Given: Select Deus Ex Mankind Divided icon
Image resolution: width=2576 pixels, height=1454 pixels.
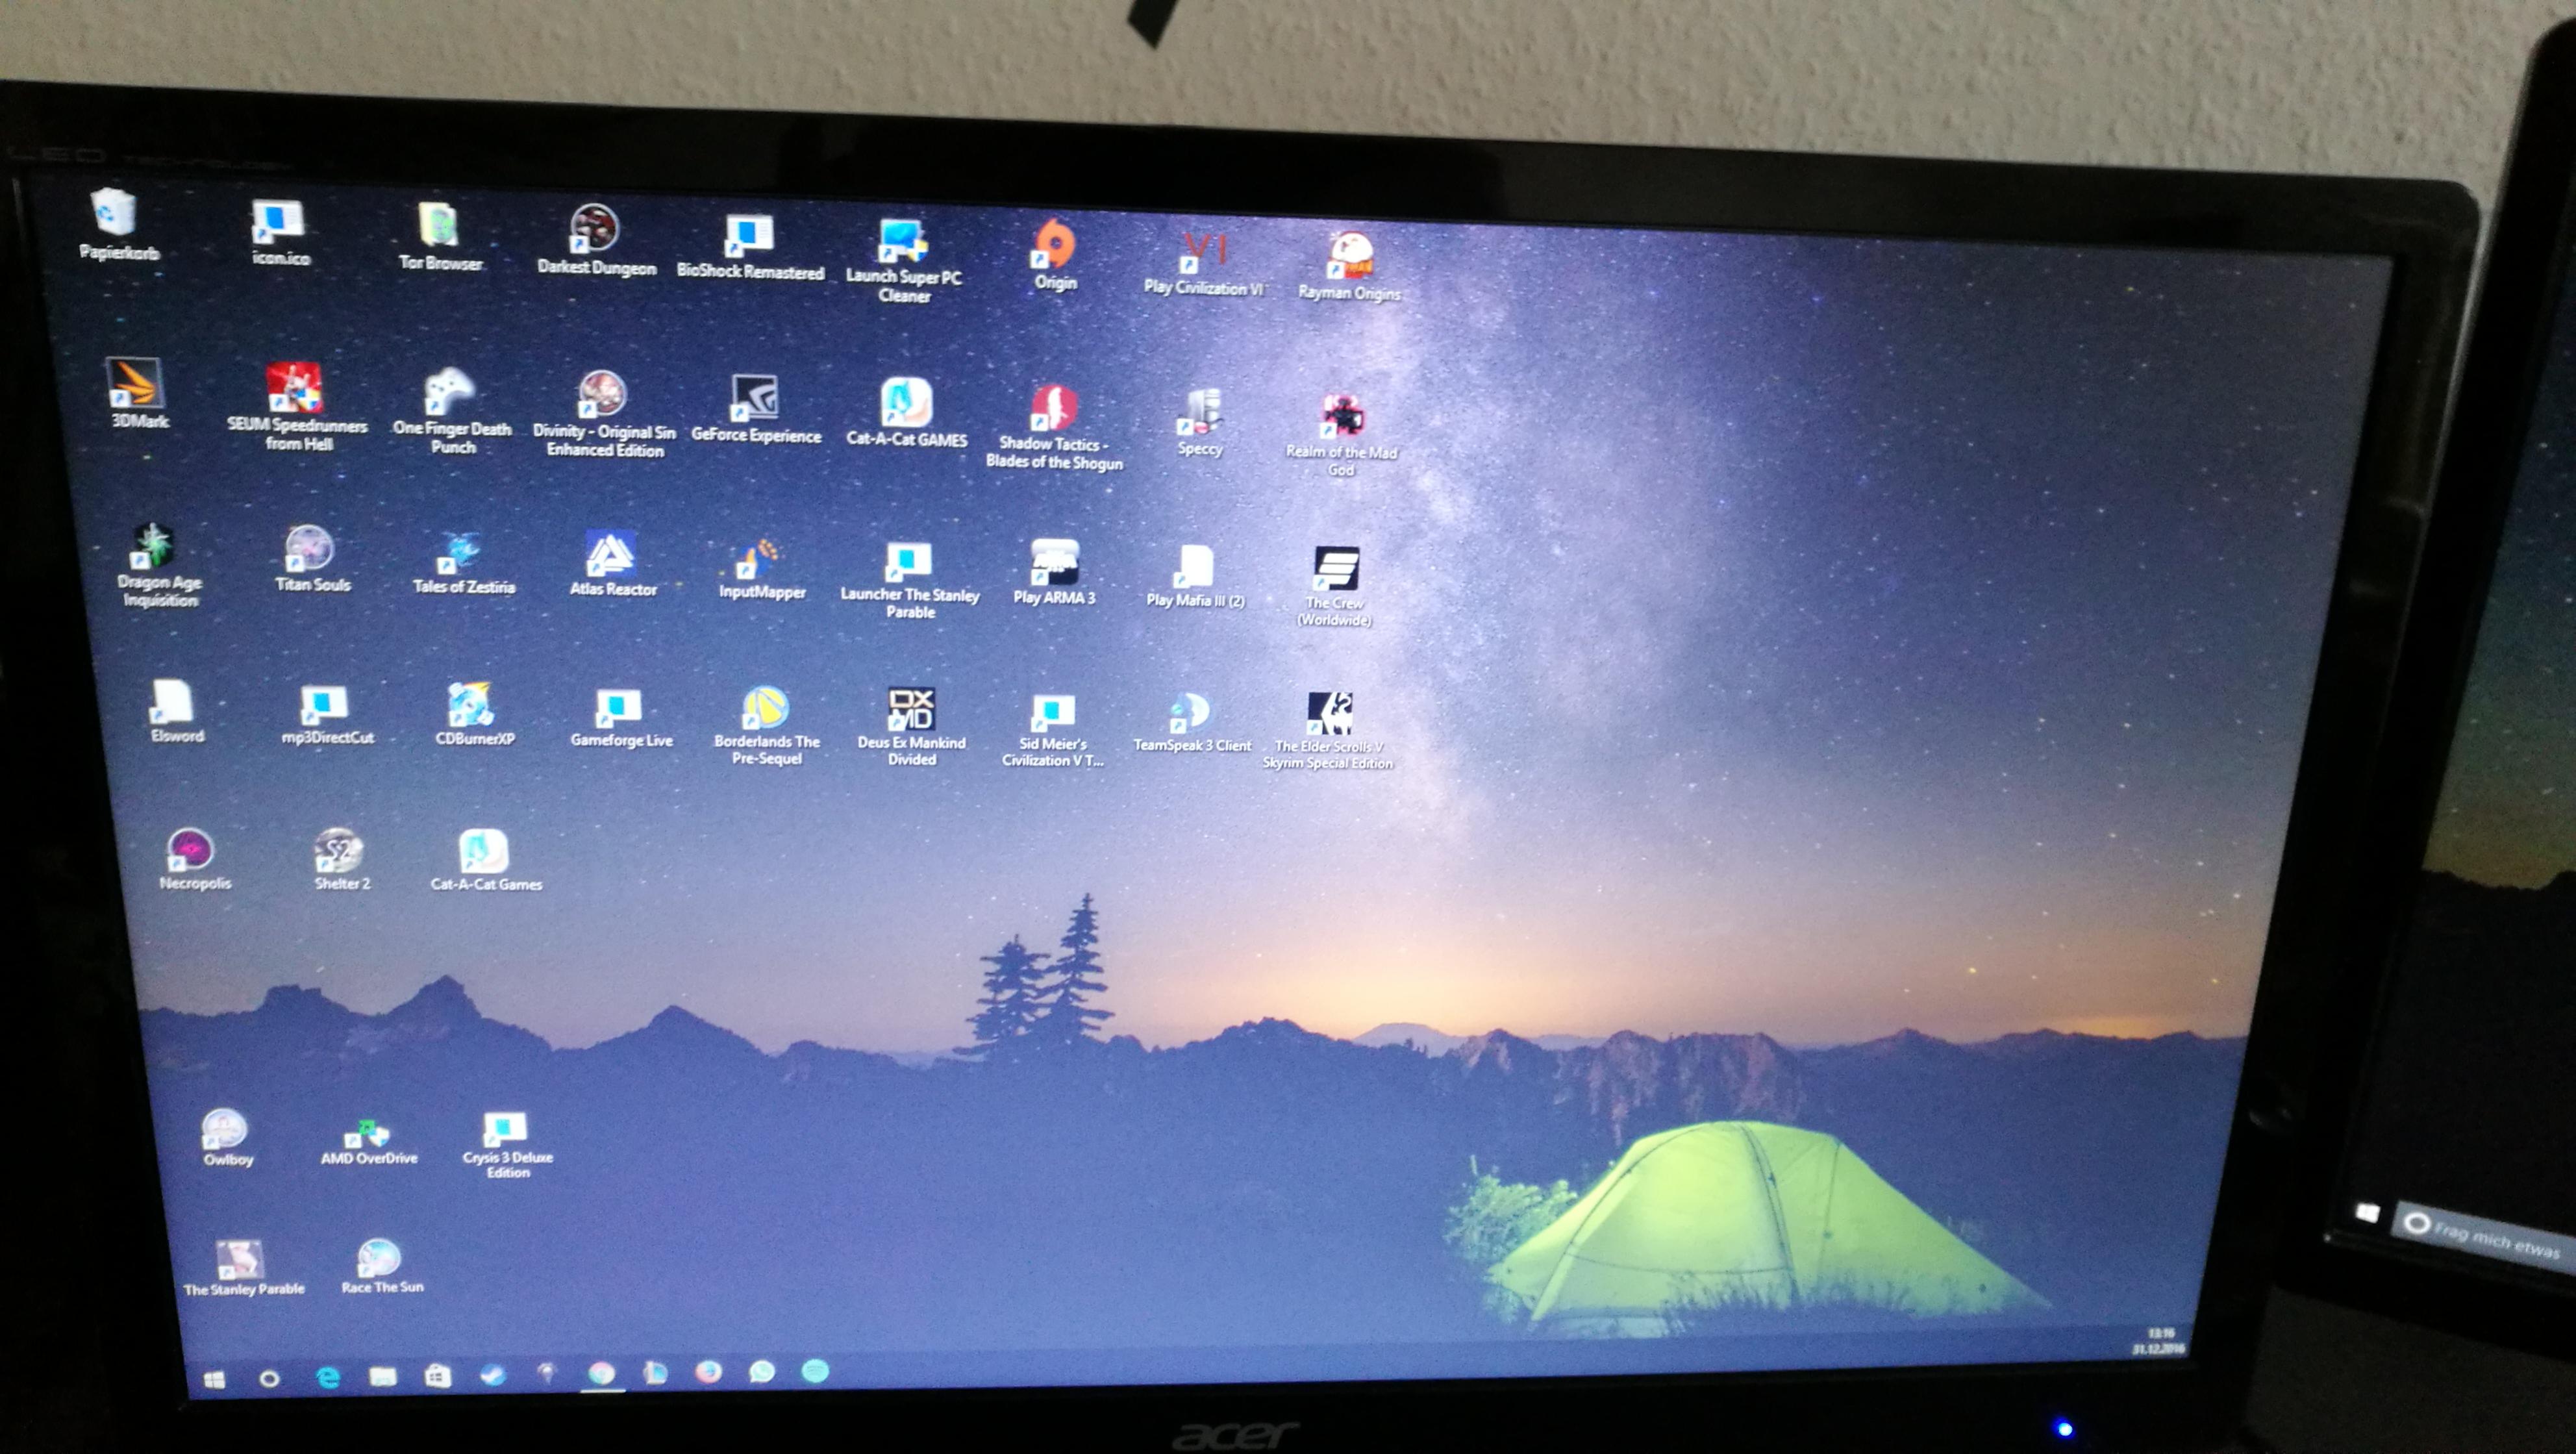Looking at the screenshot, I should coord(911,710).
